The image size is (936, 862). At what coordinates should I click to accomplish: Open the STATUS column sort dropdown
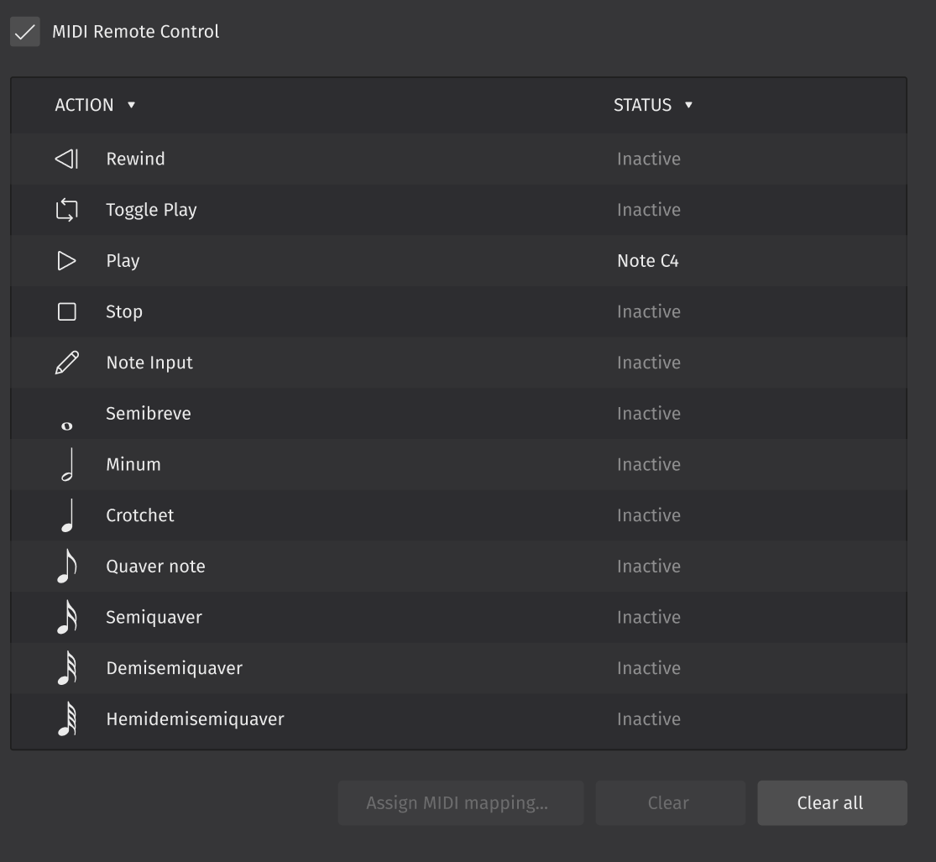click(688, 105)
